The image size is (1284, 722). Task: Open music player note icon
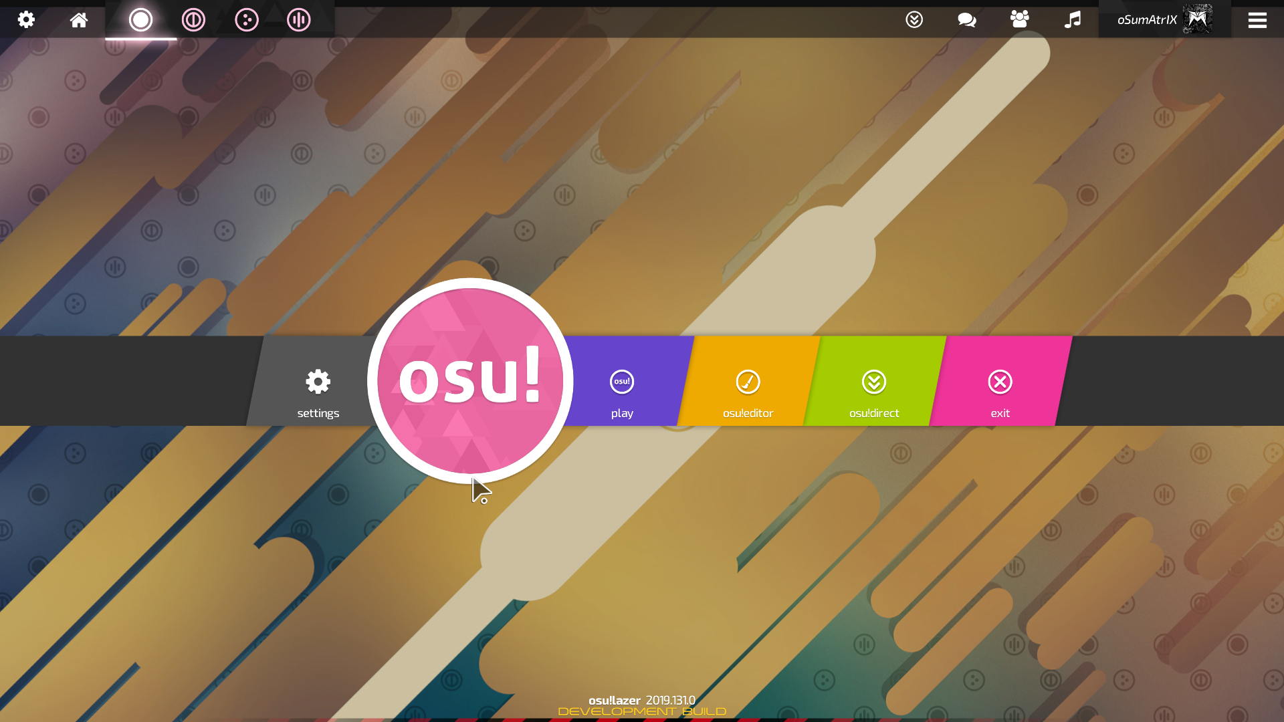(1073, 19)
